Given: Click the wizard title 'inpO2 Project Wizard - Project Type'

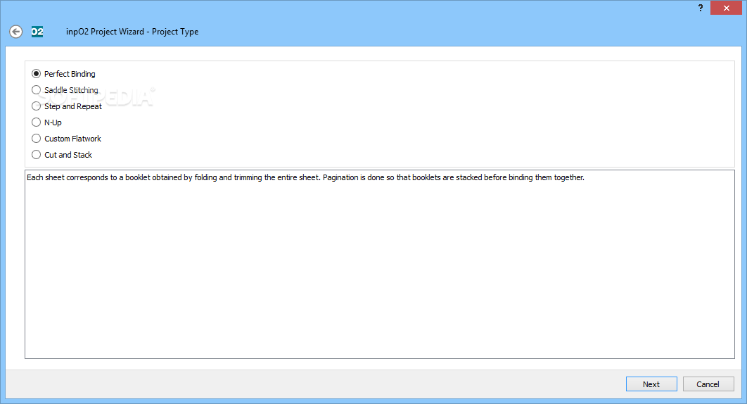Looking at the screenshot, I should point(132,32).
